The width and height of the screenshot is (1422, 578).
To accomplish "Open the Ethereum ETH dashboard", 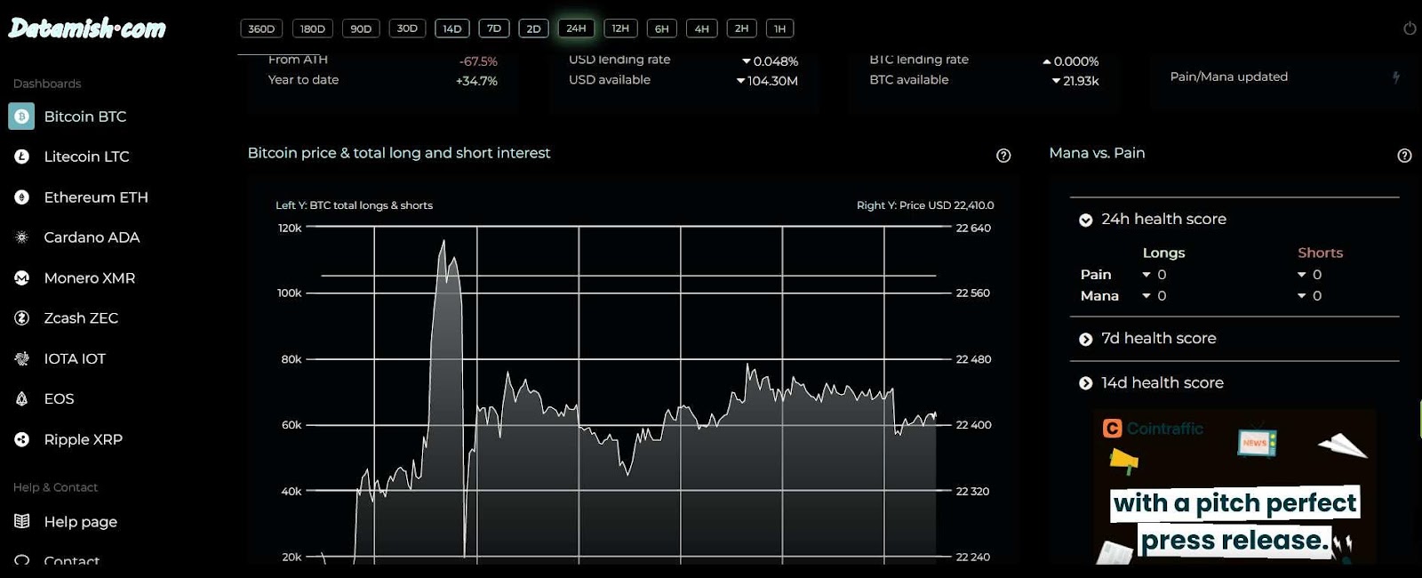I will (x=96, y=197).
